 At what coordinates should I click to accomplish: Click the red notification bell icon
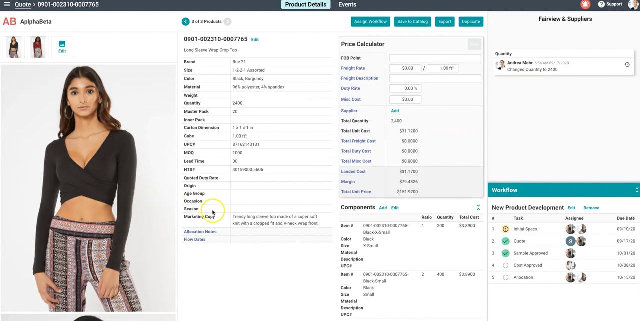point(585,4)
